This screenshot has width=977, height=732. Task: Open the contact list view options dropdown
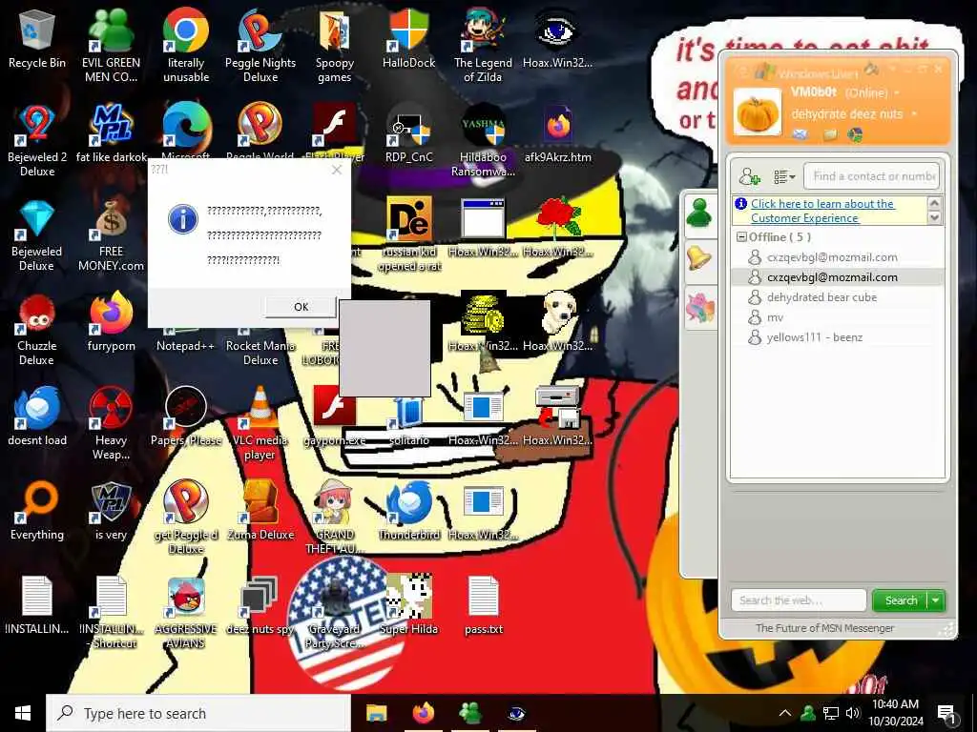[x=784, y=176]
